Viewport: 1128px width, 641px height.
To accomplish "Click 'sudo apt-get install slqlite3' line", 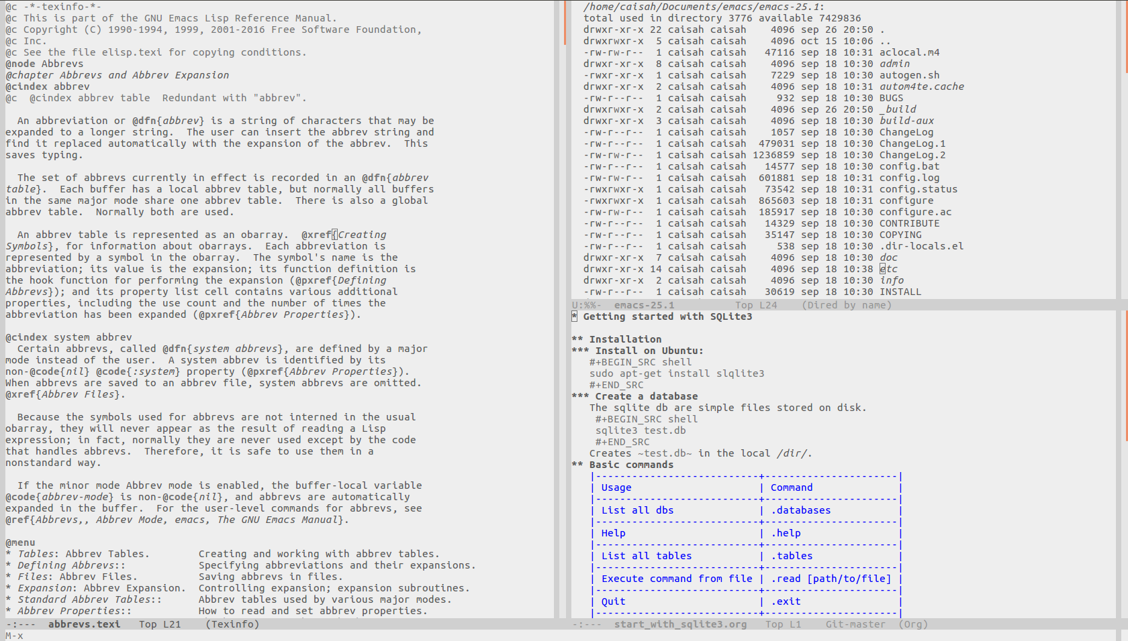I will [677, 373].
